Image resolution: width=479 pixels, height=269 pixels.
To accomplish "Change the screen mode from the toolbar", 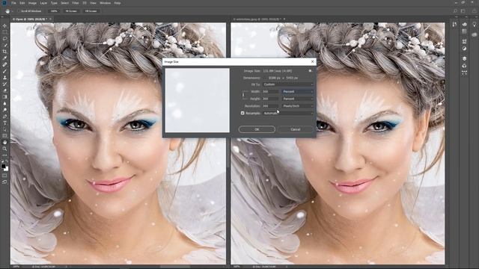I will [x=4, y=182].
